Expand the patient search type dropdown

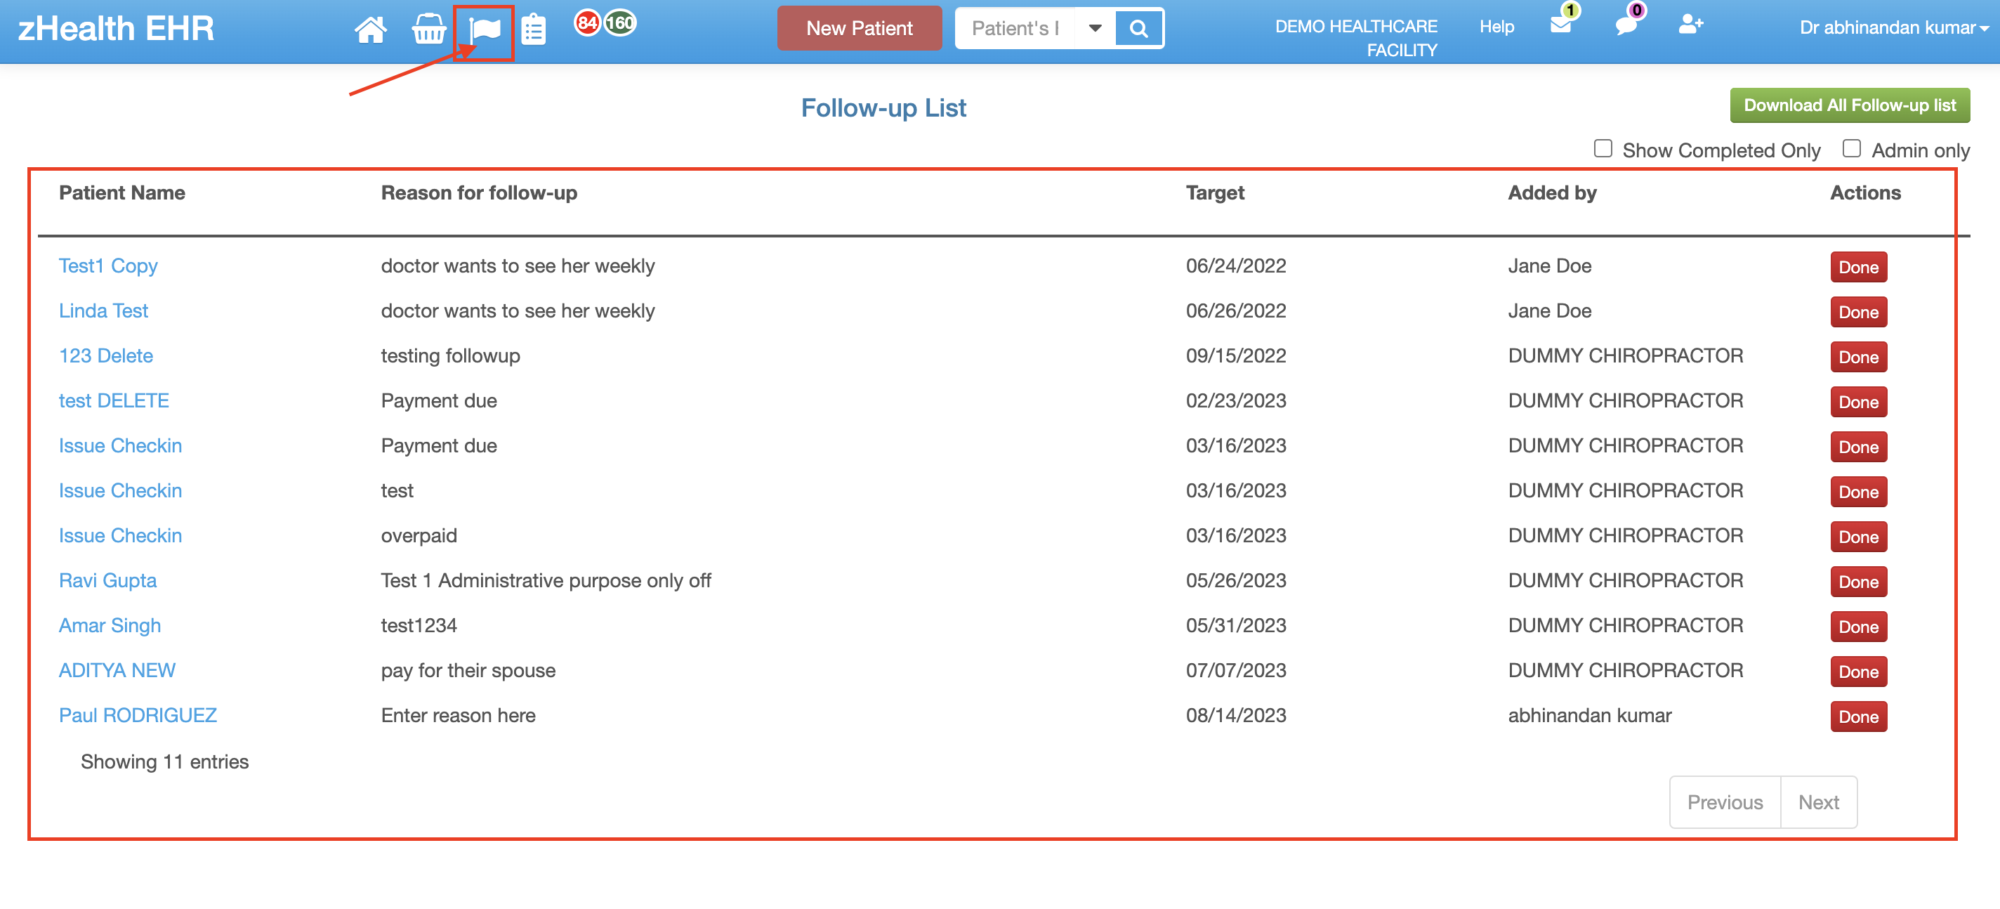coord(1095,29)
